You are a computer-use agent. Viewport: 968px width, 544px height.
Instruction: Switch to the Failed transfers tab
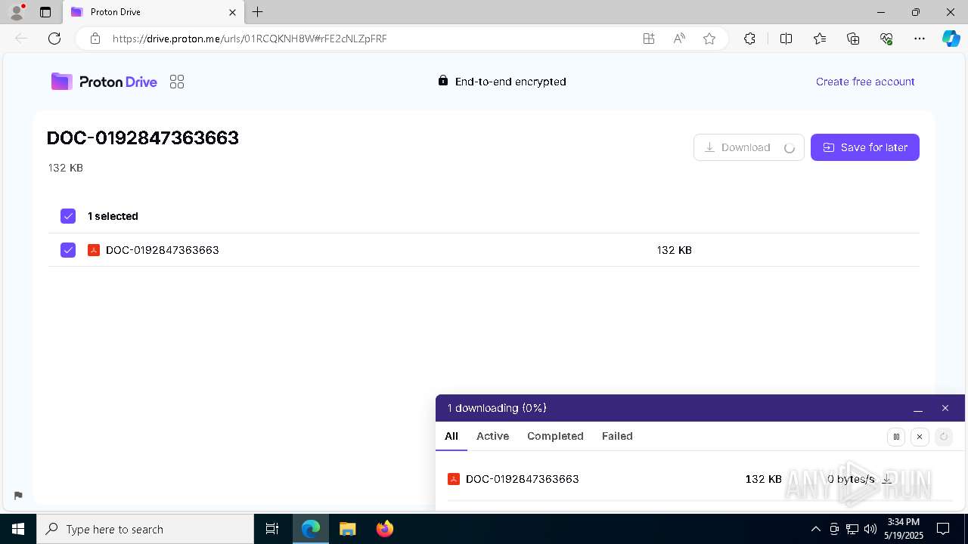(x=617, y=436)
